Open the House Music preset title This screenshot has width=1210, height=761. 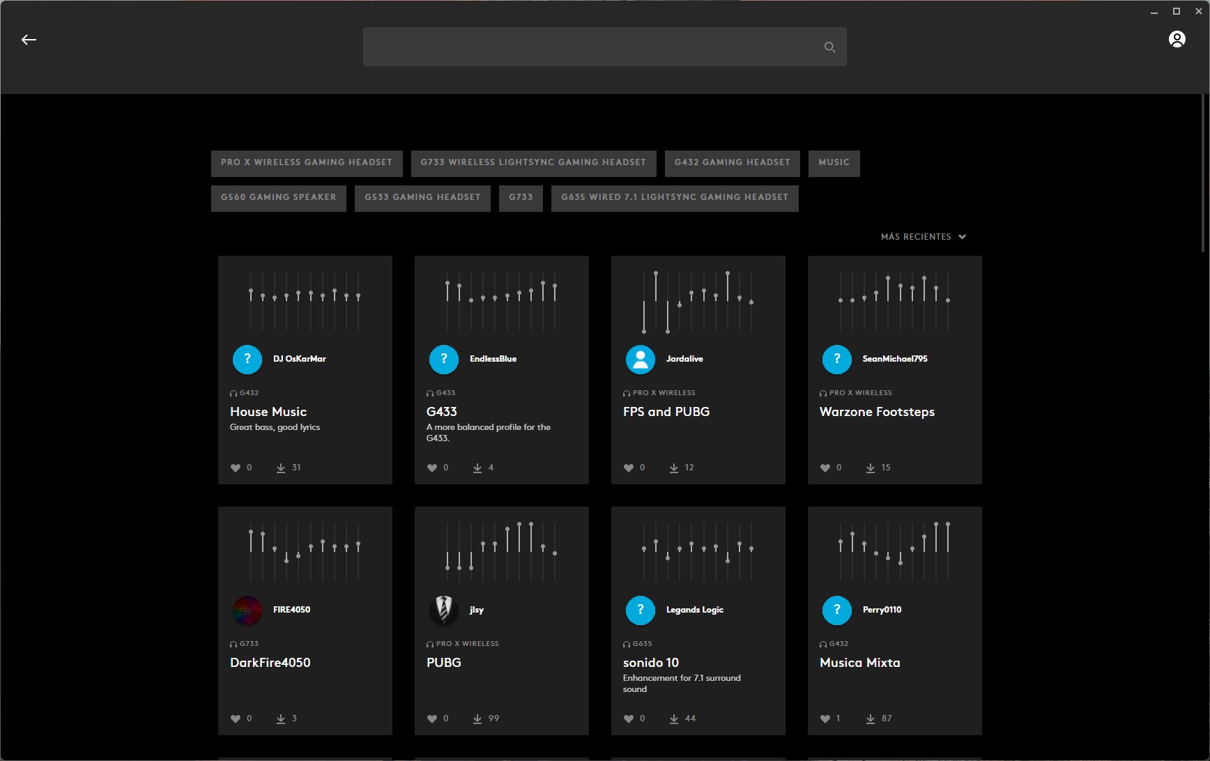[x=268, y=412]
